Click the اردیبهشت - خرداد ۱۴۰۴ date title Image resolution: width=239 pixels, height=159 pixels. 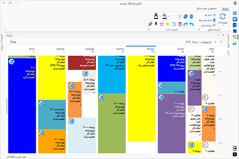199,42
